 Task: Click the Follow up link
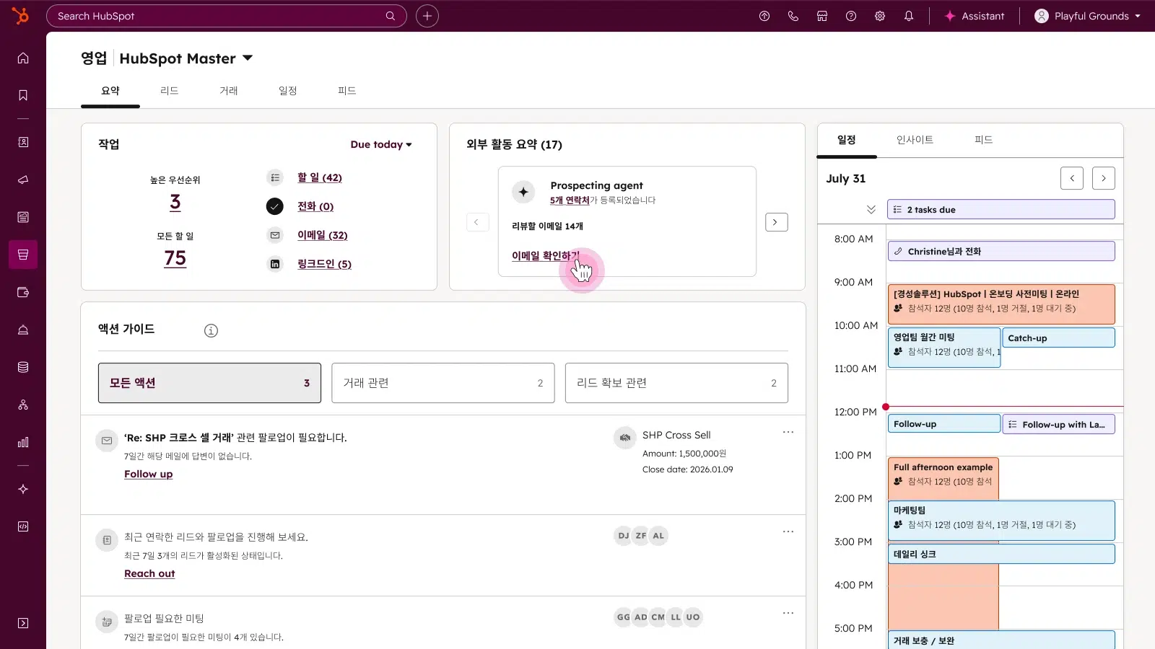point(149,474)
